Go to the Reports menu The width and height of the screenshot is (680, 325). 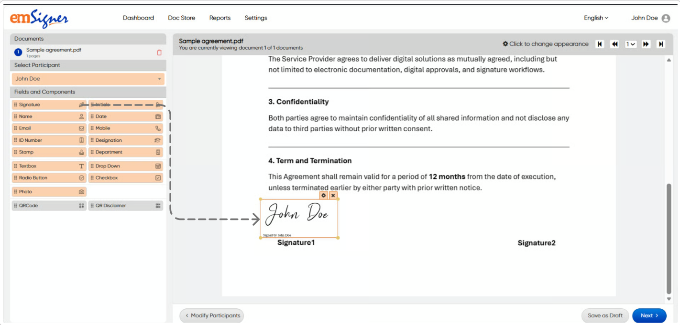220,18
